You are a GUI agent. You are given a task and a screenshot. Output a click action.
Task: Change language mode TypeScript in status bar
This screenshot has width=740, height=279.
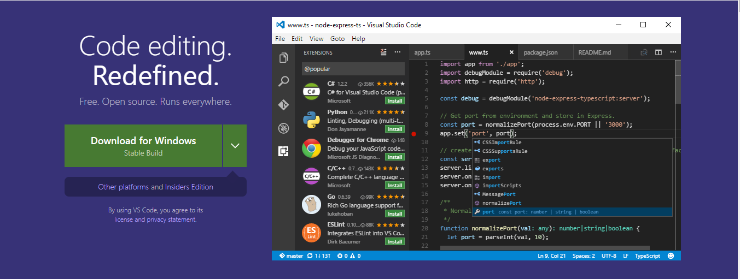point(648,256)
